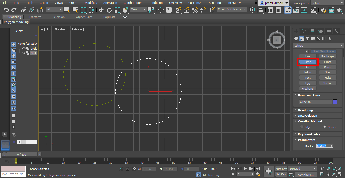Open the Animation menu
345x178 pixels.
pyautogui.click(x=110, y=3)
